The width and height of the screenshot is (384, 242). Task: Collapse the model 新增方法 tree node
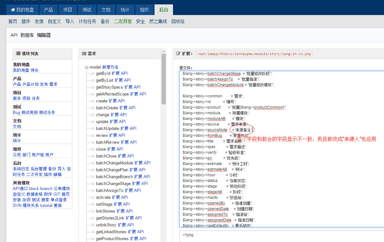click(87, 67)
